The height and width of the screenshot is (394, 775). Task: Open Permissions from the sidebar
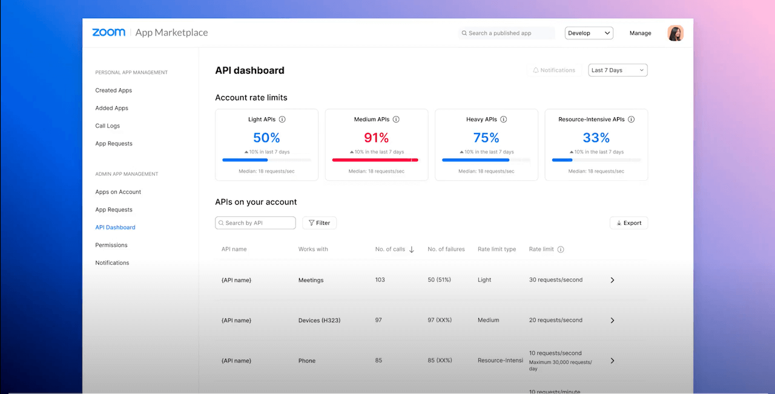[x=111, y=245]
